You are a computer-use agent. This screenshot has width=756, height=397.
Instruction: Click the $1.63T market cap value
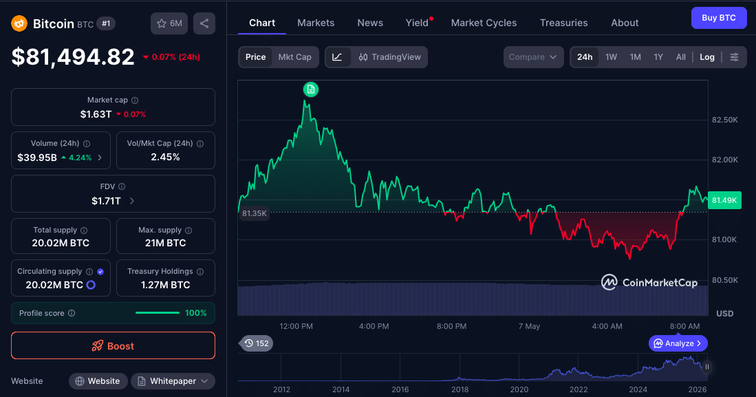tap(96, 114)
